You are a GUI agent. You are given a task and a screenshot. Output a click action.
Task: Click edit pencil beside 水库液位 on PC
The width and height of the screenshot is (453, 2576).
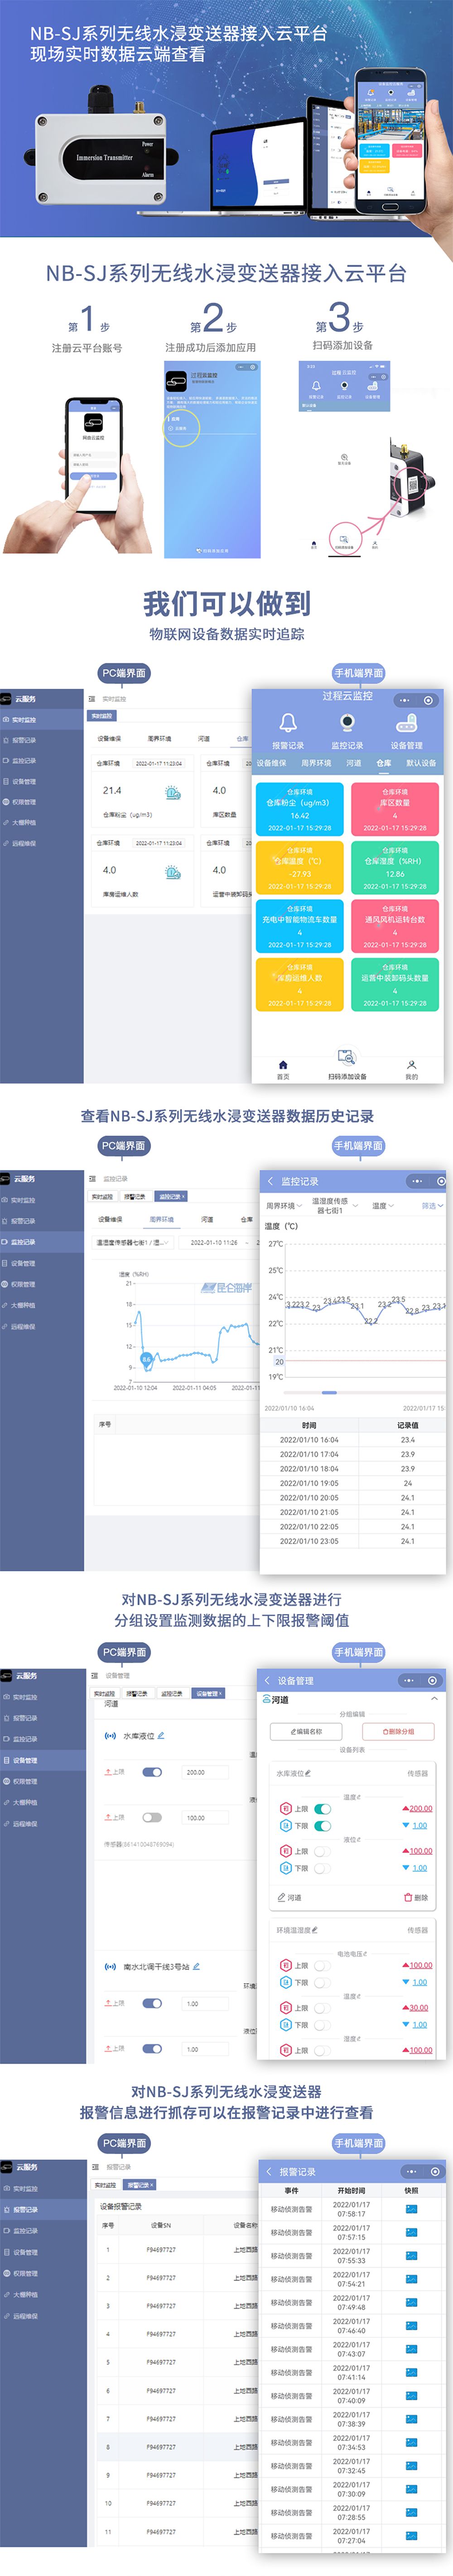pyautogui.click(x=161, y=1735)
